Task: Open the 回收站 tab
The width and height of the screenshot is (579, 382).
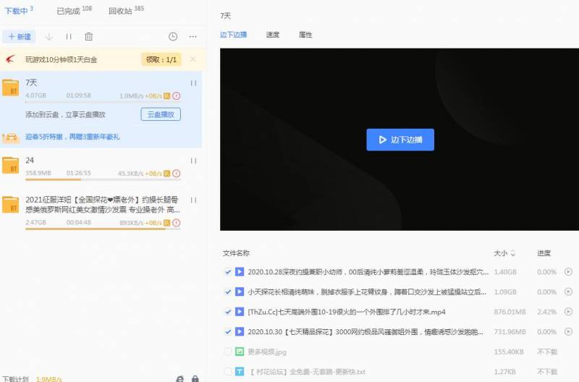Action: coord(124,11)
